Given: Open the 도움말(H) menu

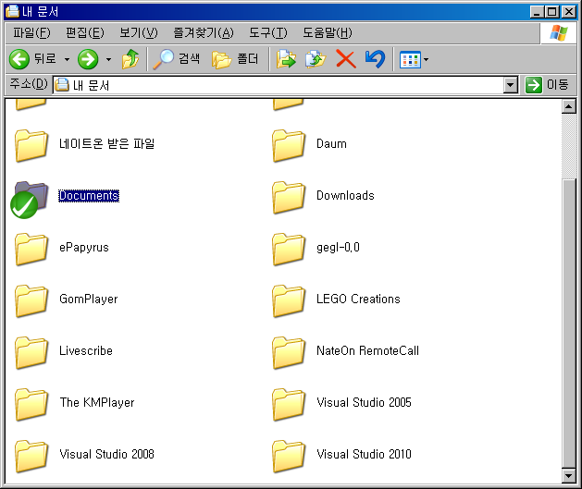Looking at the screenshot, I should click(328, 32).
